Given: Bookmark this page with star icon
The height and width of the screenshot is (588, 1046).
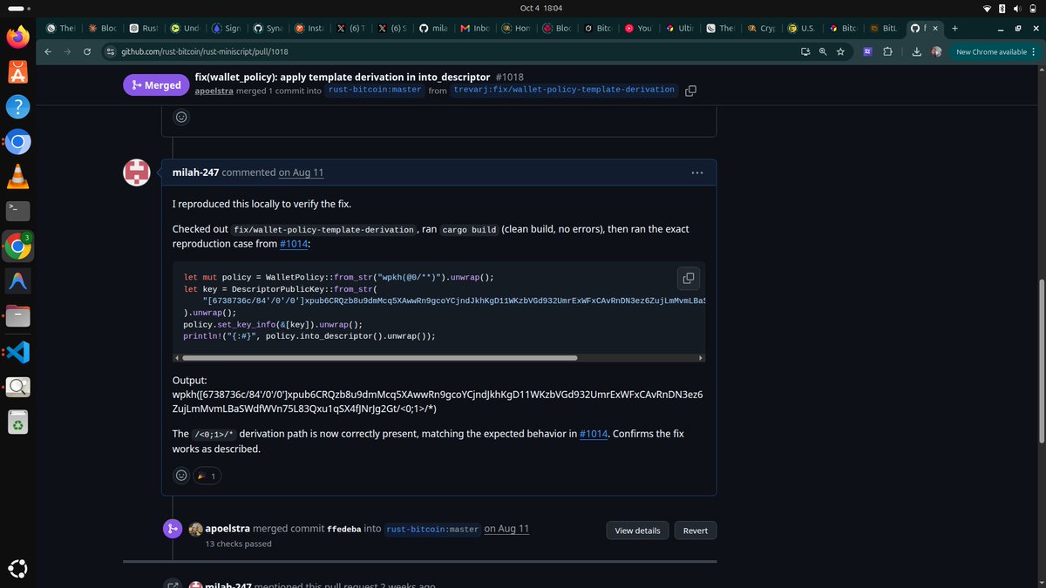Looking at the screenshot, I should [840, 51].
